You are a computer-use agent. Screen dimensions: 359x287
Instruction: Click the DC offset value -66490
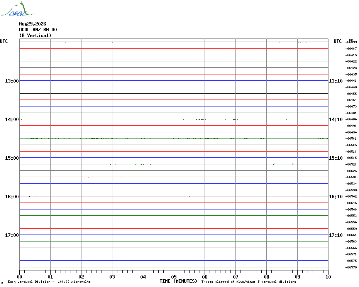pos(351,126)
